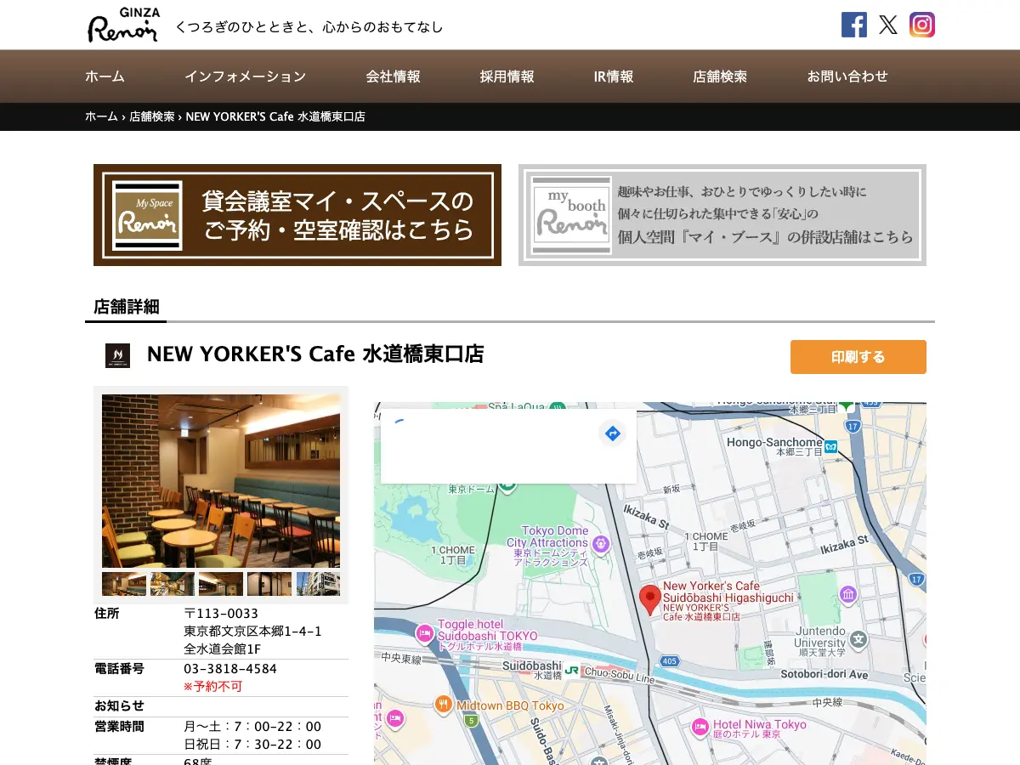Click the store title NEW YORKER'S Cafe 水道橋東口店
Screen dimensions: 1020x765
(x=315, y=354)
